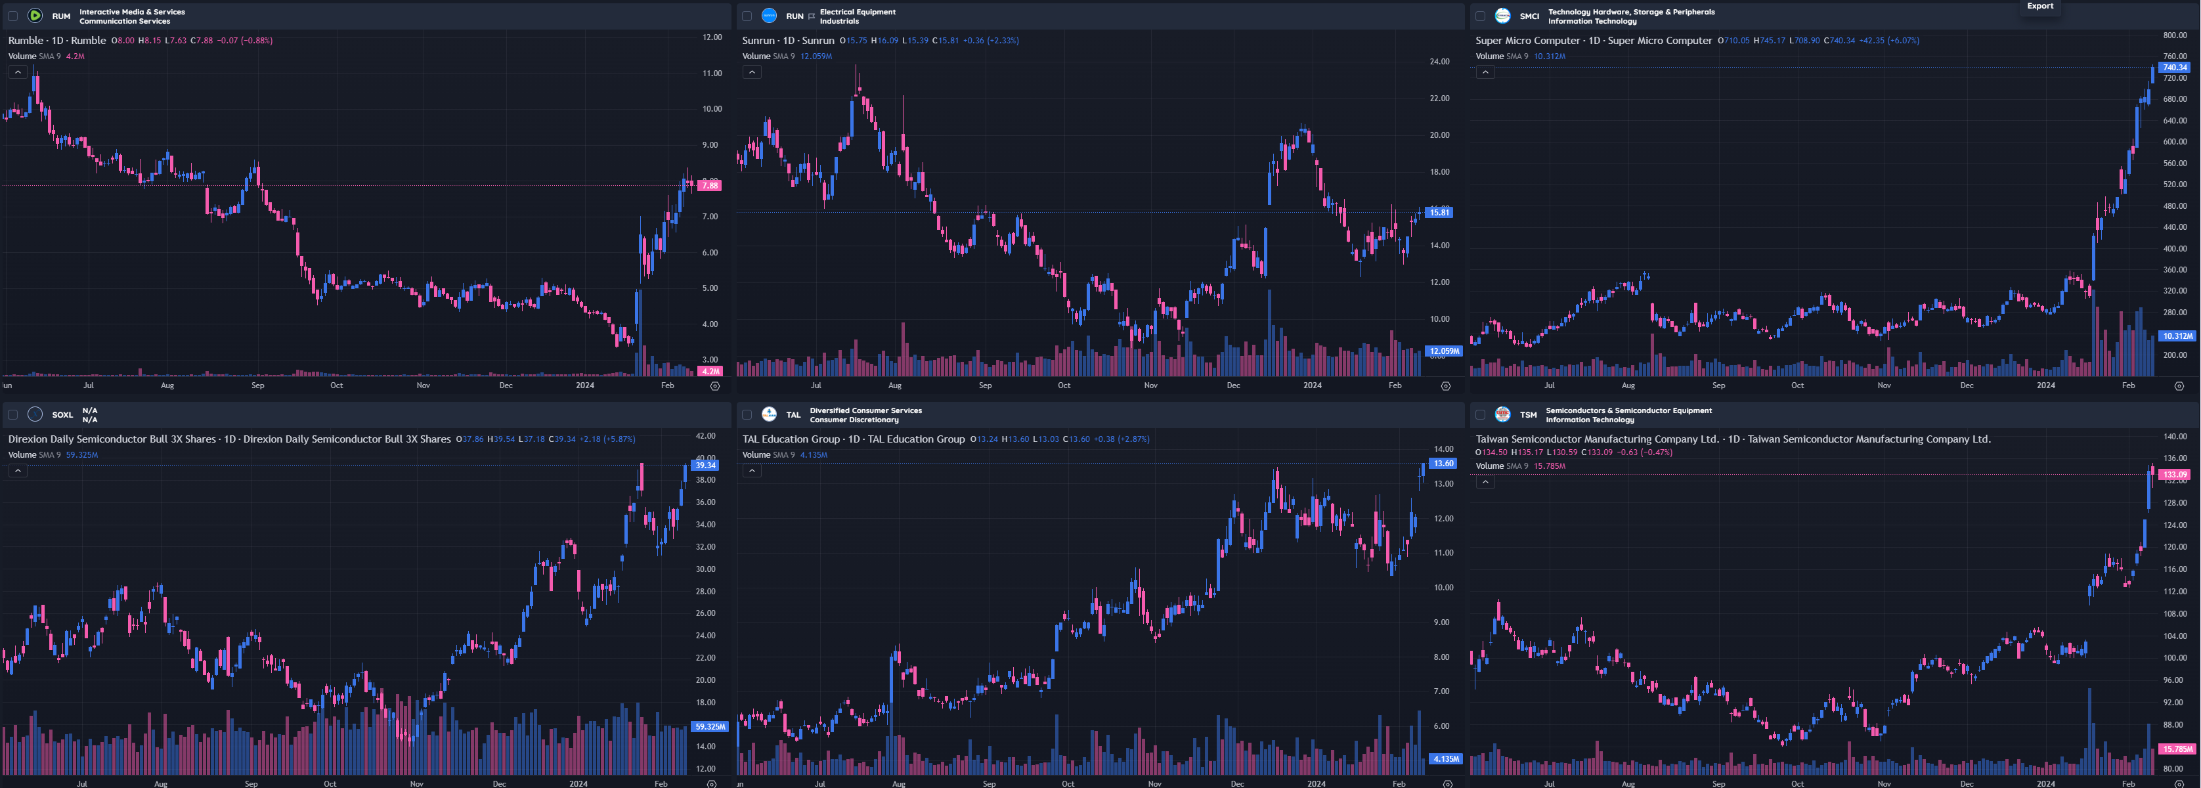Click the TSM company logo icon
This screenshot has width=2201, height=788.
click(x=1503, y=414)
